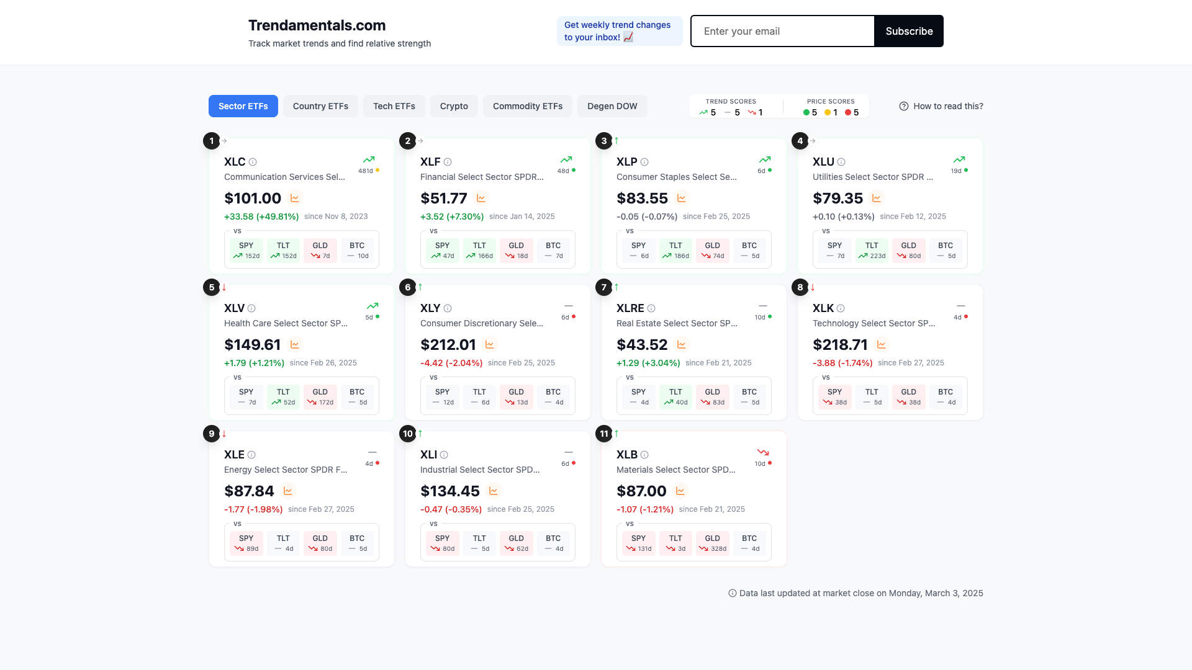This screenshot has height=670, width=1192.
Task: Click the TLT 40d comparison on XLRE card
Action: pos(675,397)
